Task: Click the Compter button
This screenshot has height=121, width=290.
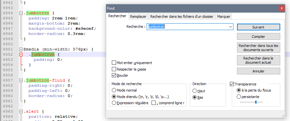Action: [258, 37]
